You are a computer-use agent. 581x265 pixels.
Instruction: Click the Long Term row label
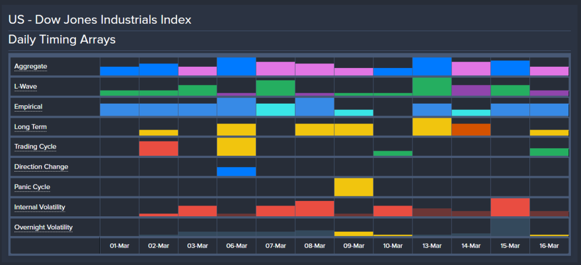tap(30, 127)
